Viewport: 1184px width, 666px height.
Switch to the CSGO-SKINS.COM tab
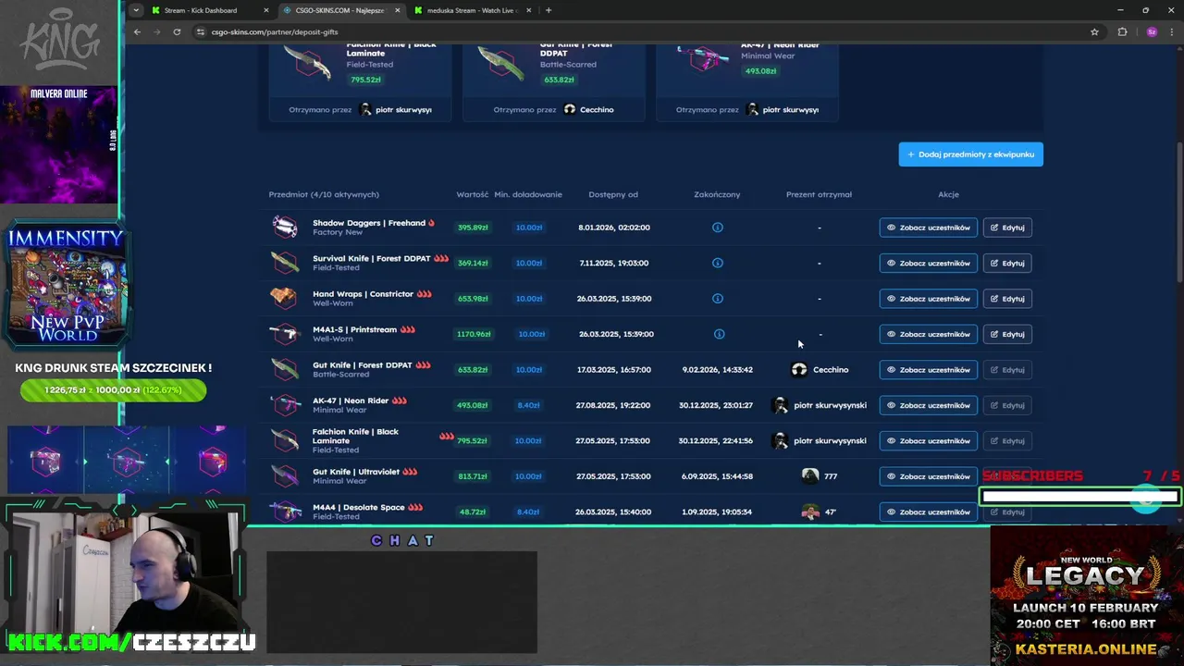point(339,10)
